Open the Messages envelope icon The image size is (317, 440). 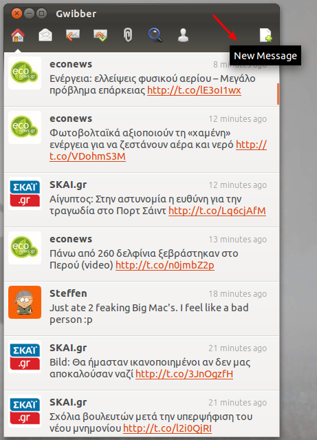pos(45,35)
